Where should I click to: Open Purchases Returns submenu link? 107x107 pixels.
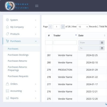click(x=17, y=61)
